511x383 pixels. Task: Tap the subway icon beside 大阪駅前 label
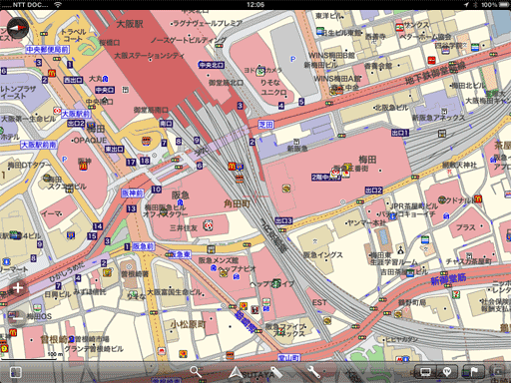pos(57,111)
